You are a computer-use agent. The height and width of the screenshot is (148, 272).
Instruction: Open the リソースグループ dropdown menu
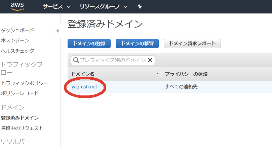tap(104, 7)
